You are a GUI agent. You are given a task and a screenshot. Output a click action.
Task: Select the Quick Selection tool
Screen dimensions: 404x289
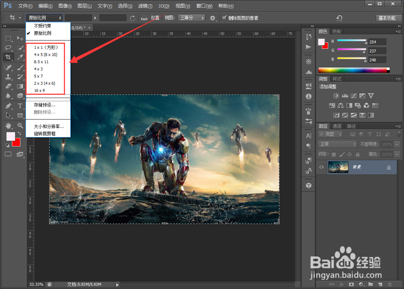(20, 48)
